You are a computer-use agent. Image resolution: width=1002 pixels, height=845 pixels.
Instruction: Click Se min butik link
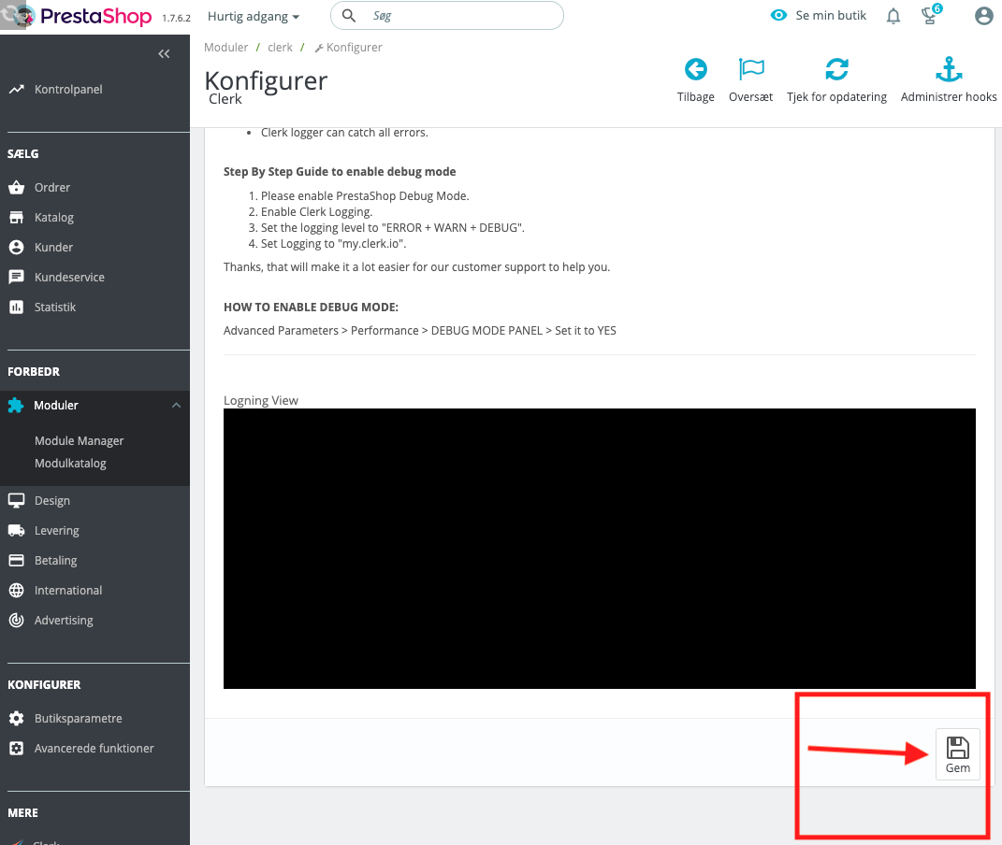tap(820, 16)
